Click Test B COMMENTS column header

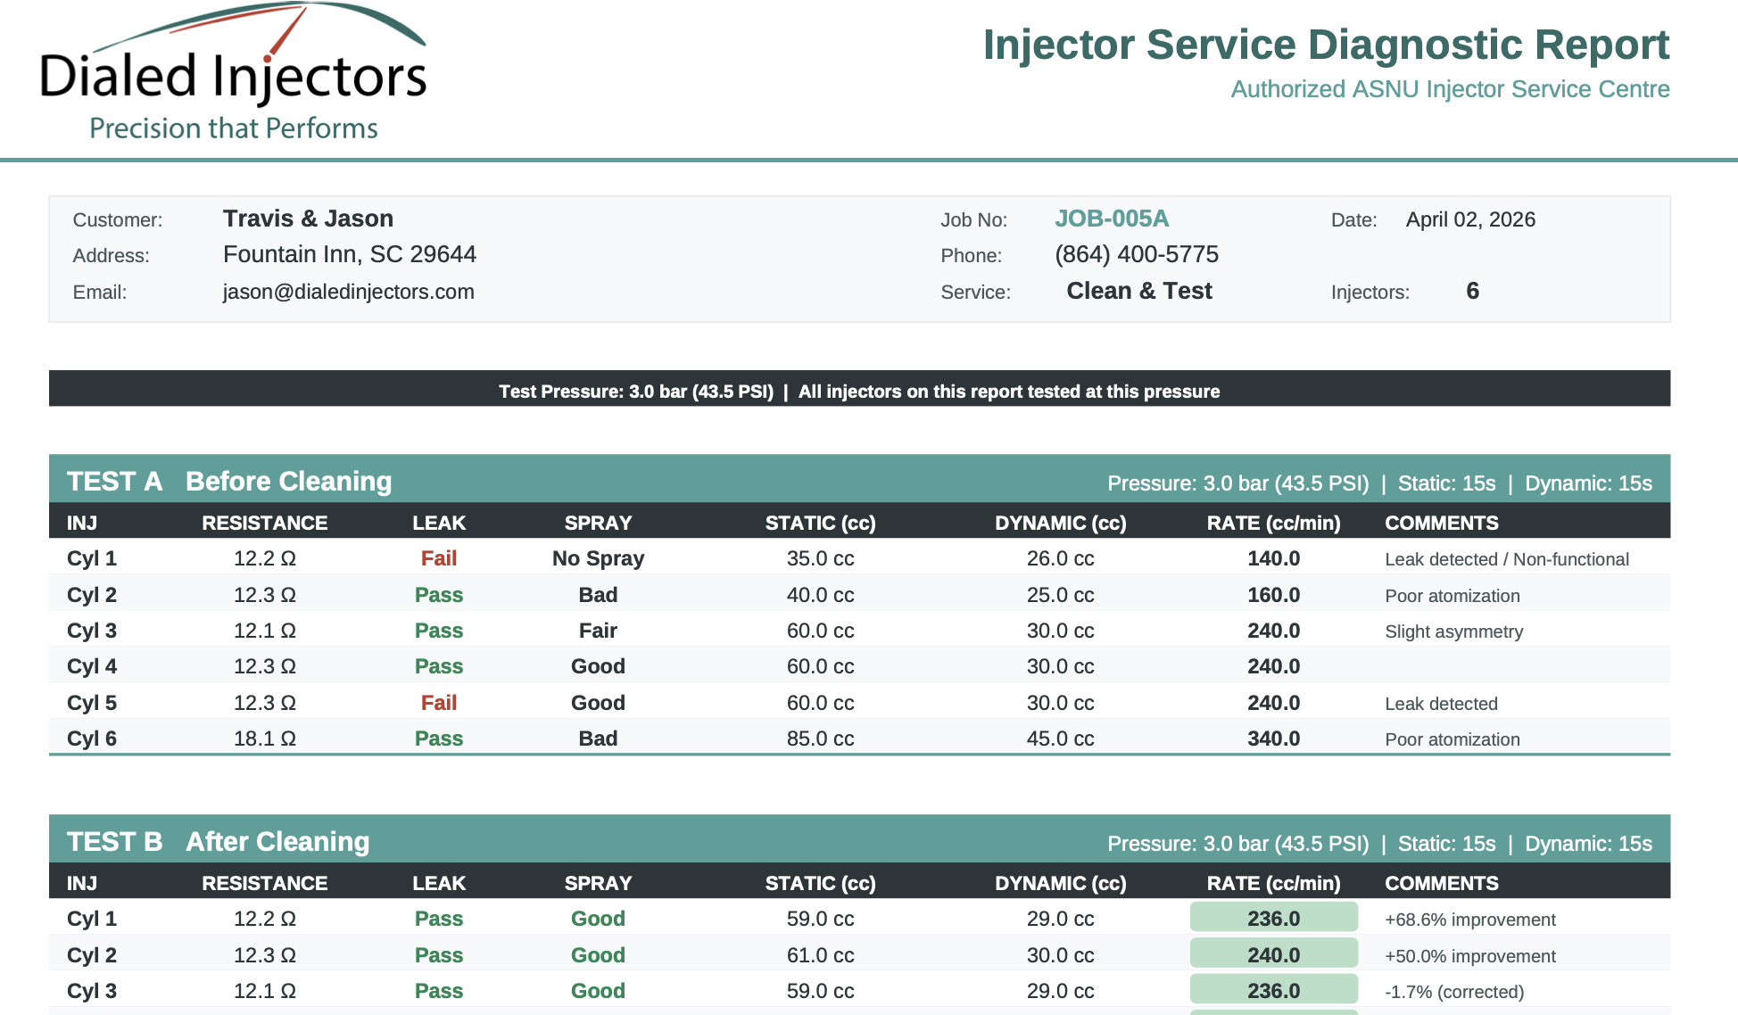(x=1442, y=883)
